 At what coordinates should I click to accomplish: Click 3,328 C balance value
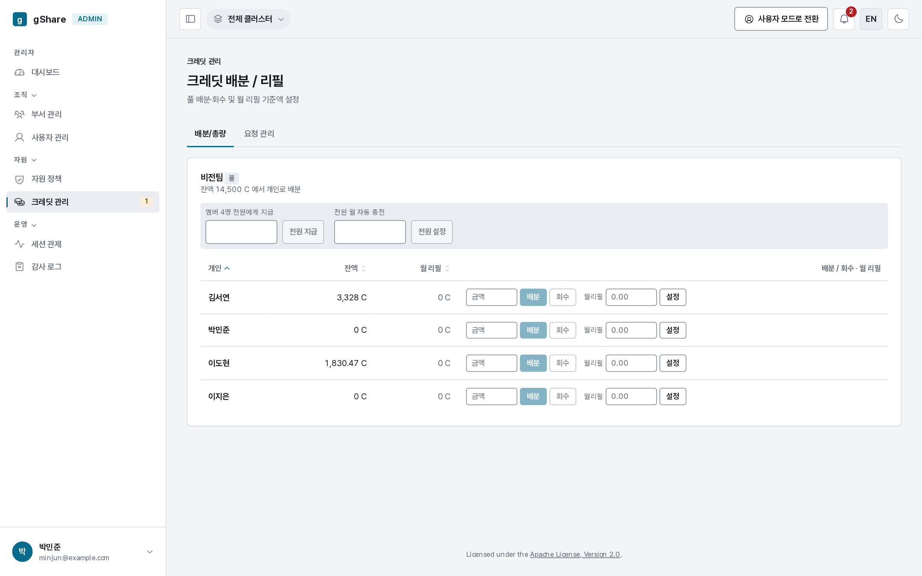[x=352, y=297]
